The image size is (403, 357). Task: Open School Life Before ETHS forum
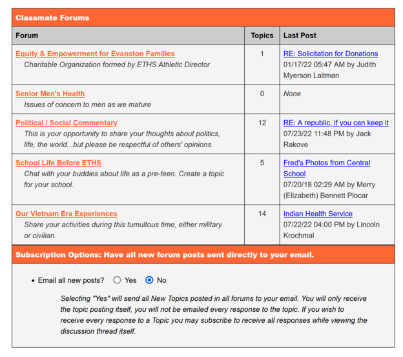pos(58,163)
